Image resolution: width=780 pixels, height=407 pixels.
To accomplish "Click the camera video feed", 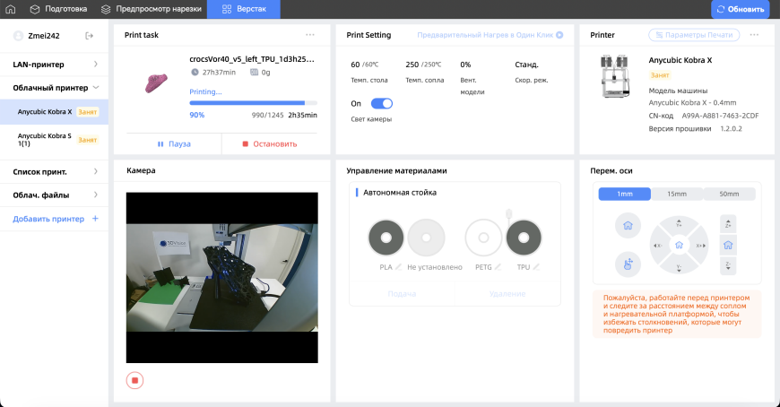I will click(221, 278).
